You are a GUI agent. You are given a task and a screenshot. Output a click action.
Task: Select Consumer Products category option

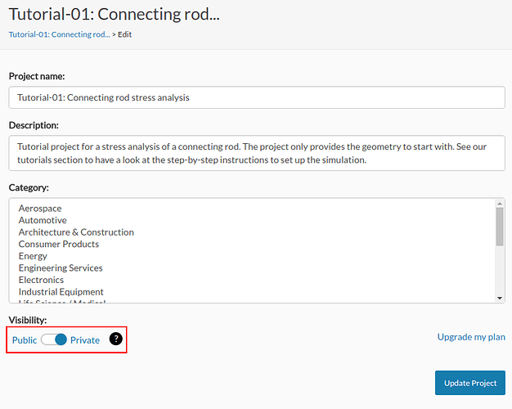[59, 244]
